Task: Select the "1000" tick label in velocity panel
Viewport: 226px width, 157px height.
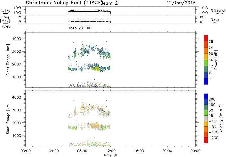Action: (x=17, y=135)
